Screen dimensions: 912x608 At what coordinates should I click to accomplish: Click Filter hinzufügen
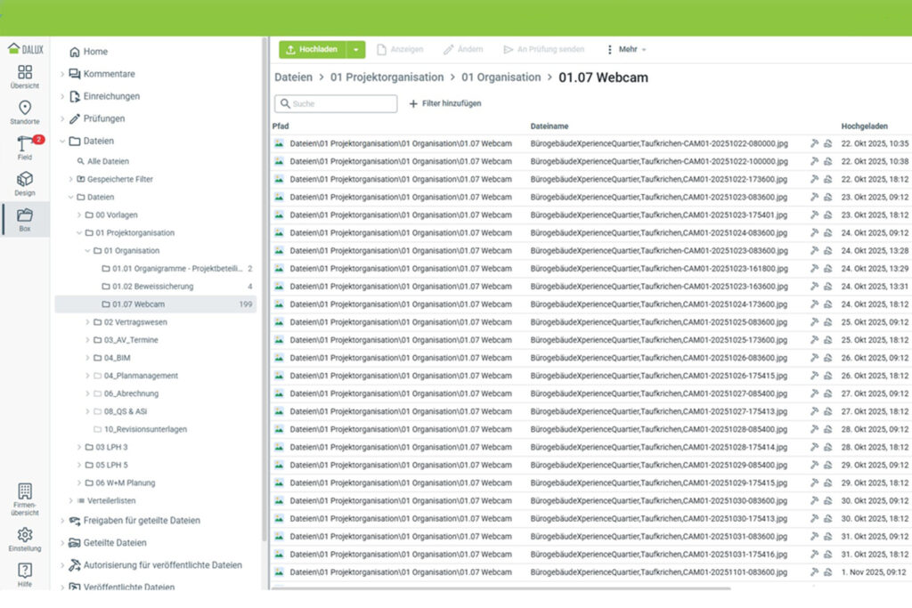(445, 104)
